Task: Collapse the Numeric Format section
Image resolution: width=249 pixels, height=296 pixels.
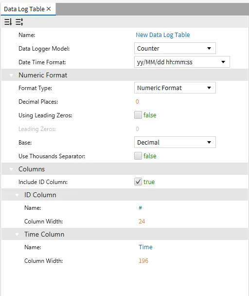Action: [11, 75]
